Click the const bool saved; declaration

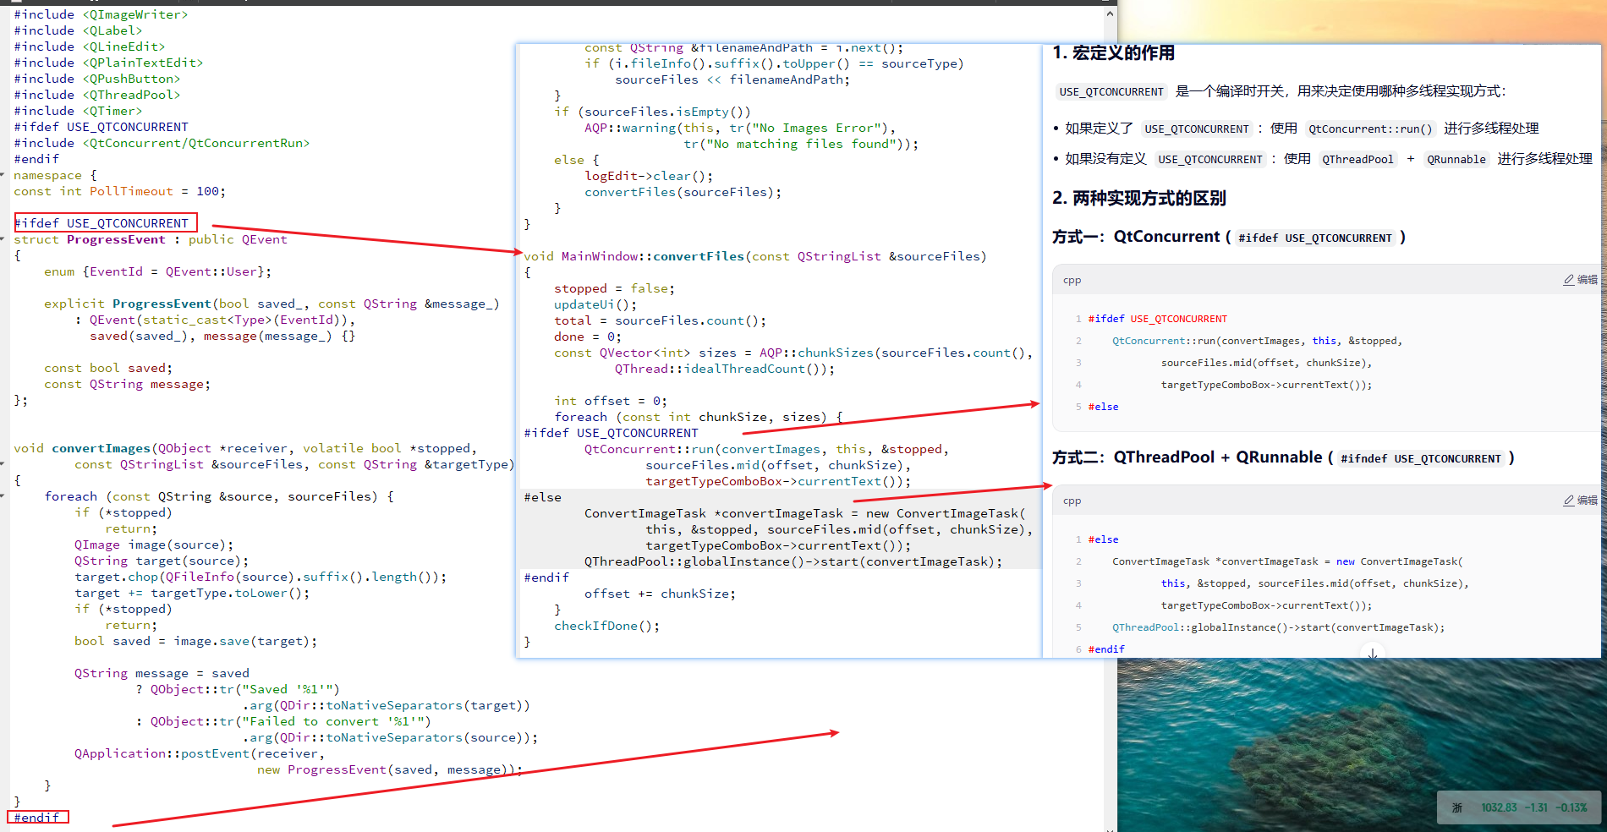[x=108, y=368]
